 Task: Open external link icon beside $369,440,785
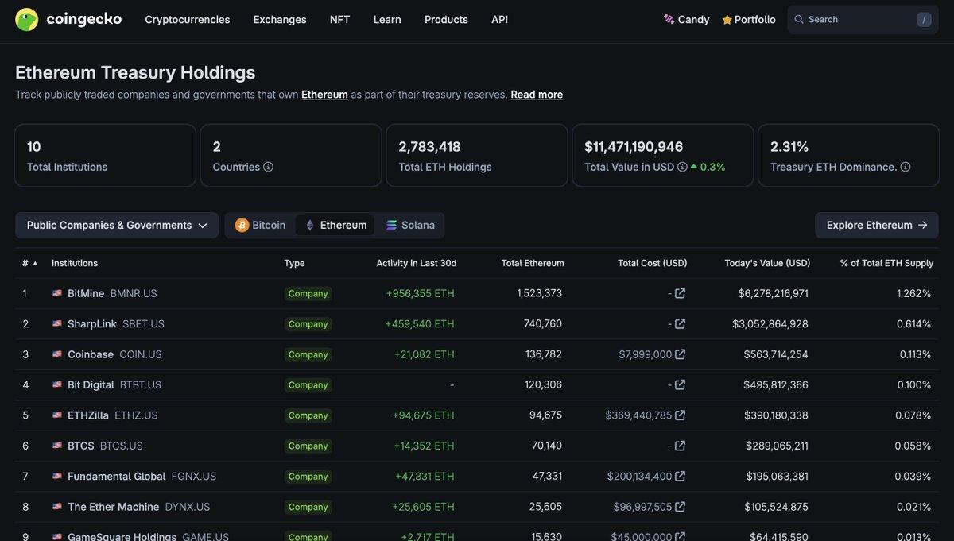[680, 415]
